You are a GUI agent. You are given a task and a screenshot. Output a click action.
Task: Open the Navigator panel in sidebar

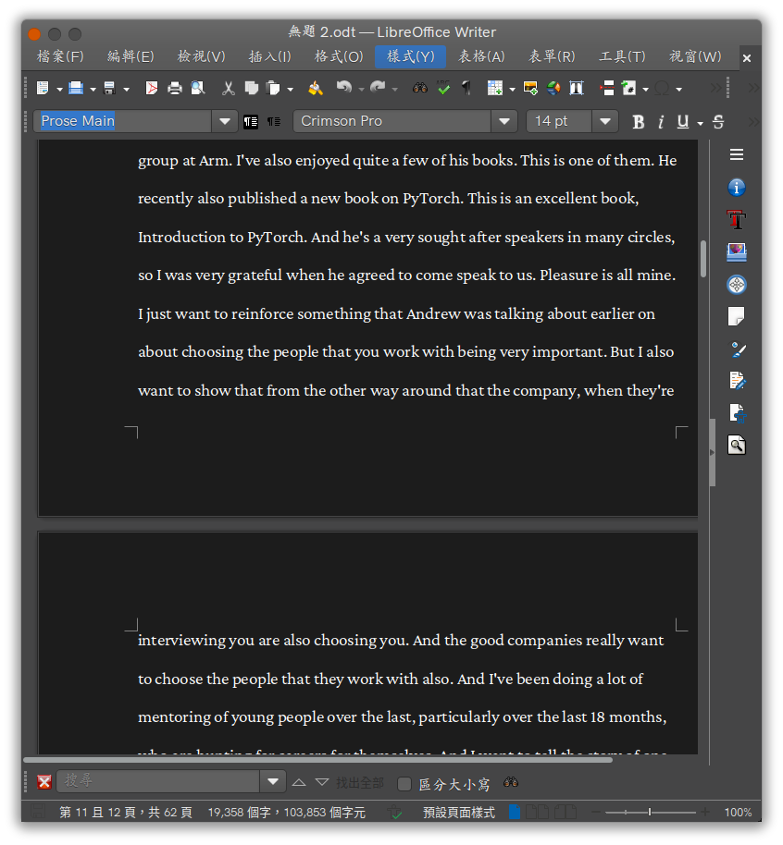pos(737,285)
